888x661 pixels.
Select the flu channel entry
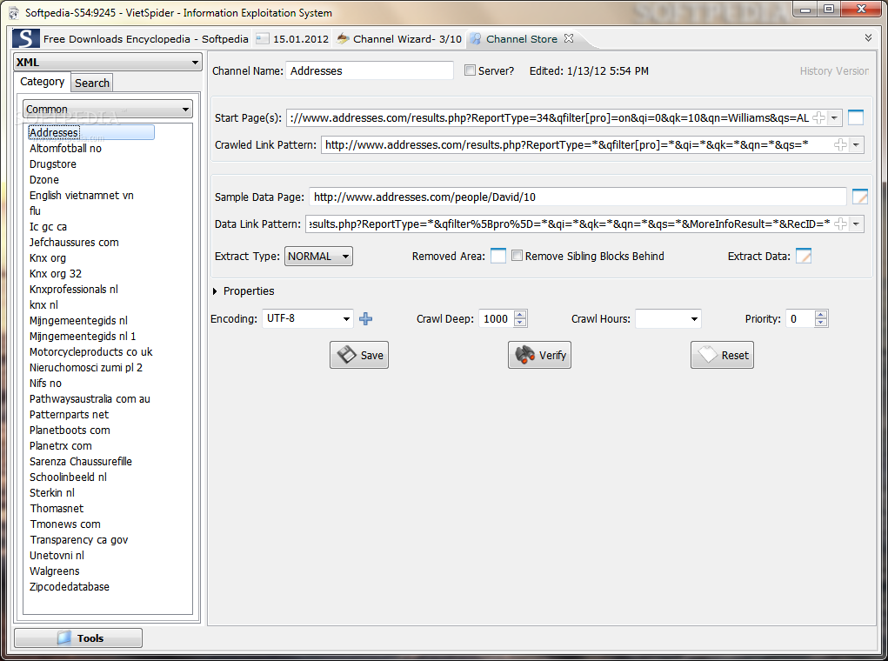(x=35, y=210)
